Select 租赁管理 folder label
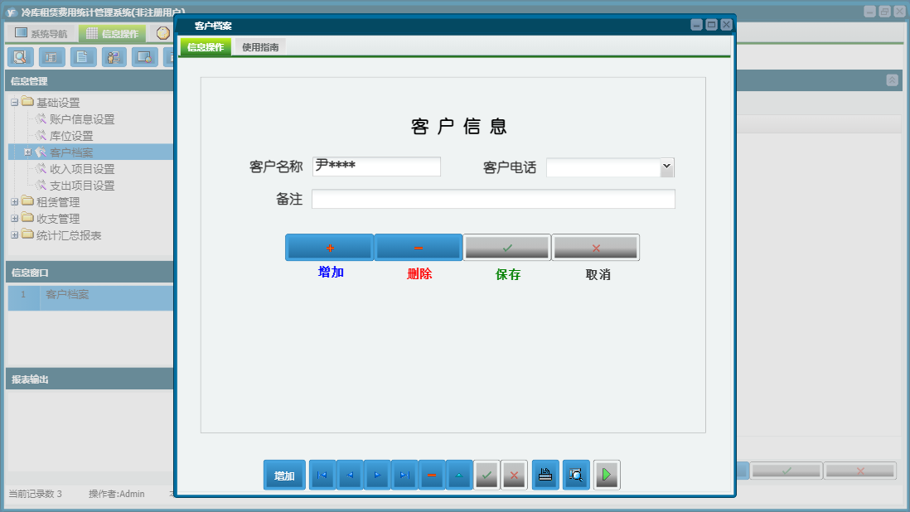 58,202
